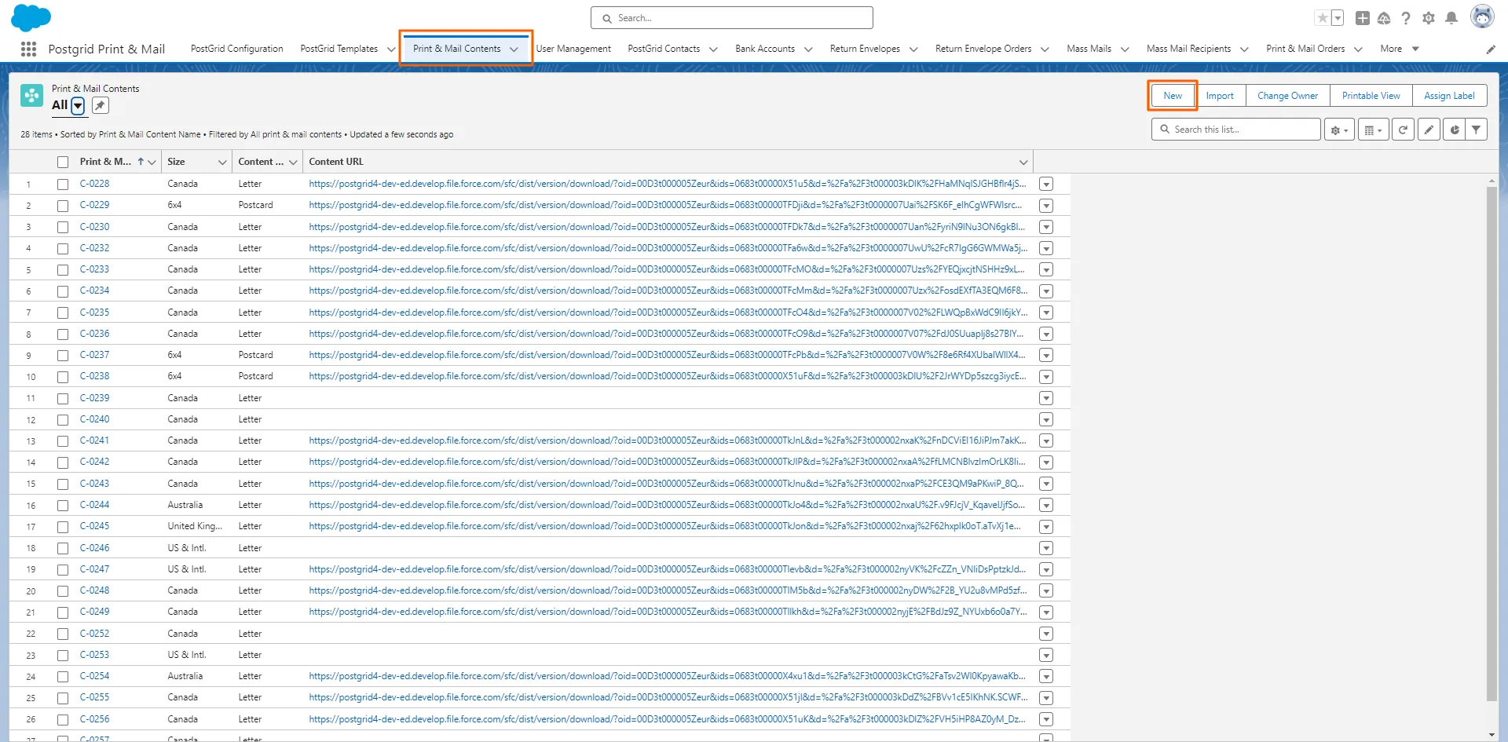Expand the All list view dropdown

[x=78, y=105]
